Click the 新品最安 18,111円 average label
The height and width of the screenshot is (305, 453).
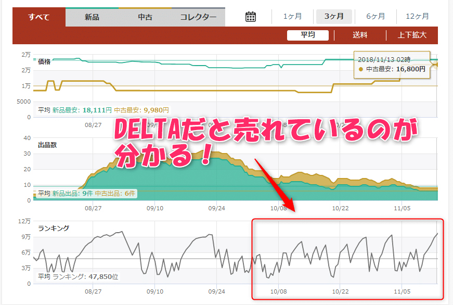(x=82, y=110)
